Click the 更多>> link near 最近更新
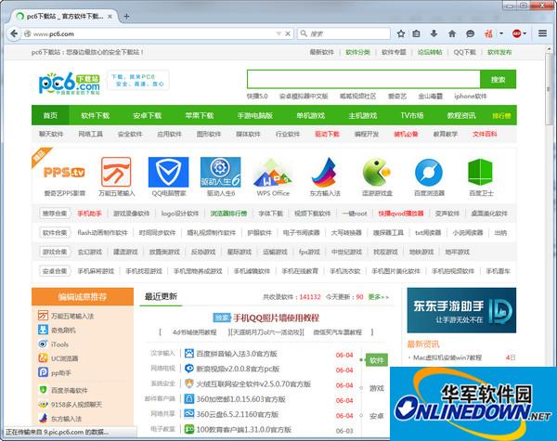Image resolution: width=557 pixels, height=441 pixels. (379, 297)
